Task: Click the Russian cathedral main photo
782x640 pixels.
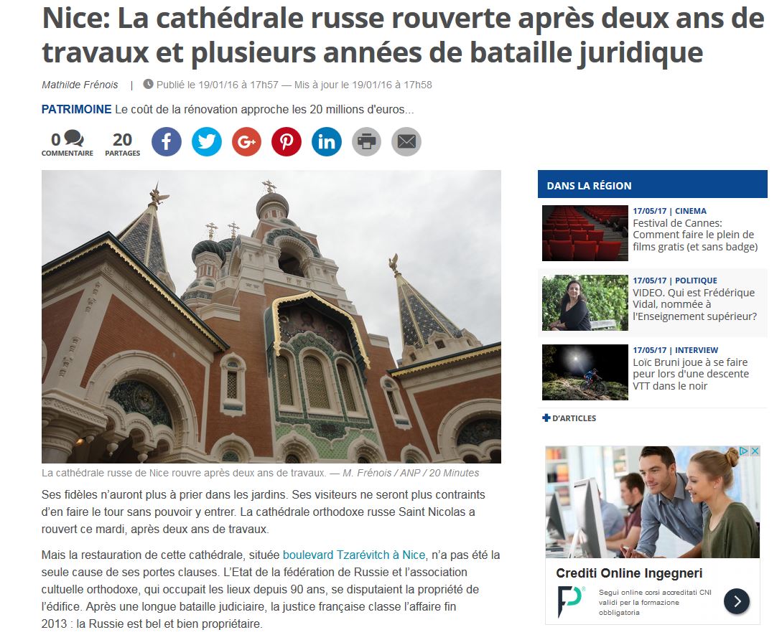Action: click(271, 317)
